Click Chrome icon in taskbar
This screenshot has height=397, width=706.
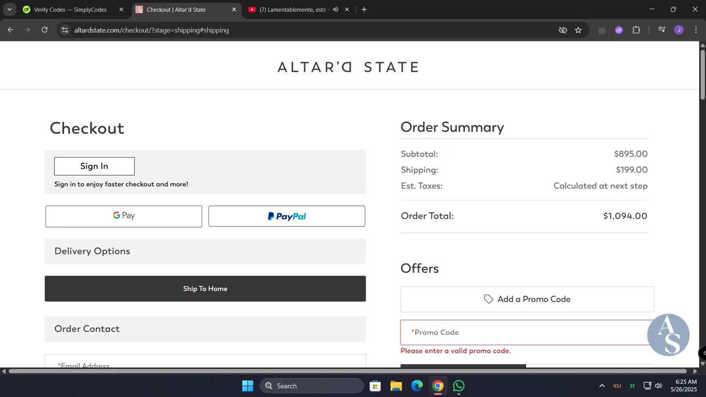(x=438, y=386)
